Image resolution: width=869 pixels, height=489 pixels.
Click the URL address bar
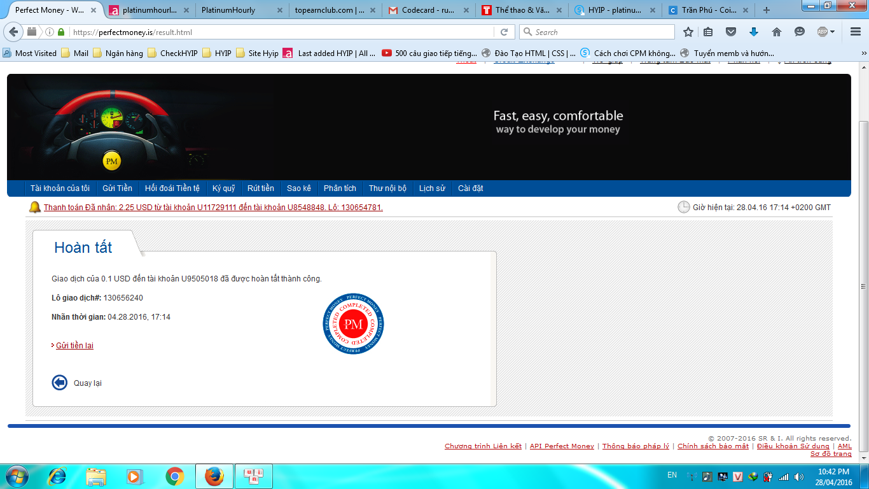click(x=280, y=32)
